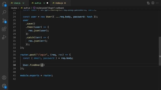Screen dimensions: 161x90
Task: Click 'const { email, password } = req.body;' line
Action: pos(48,58)
